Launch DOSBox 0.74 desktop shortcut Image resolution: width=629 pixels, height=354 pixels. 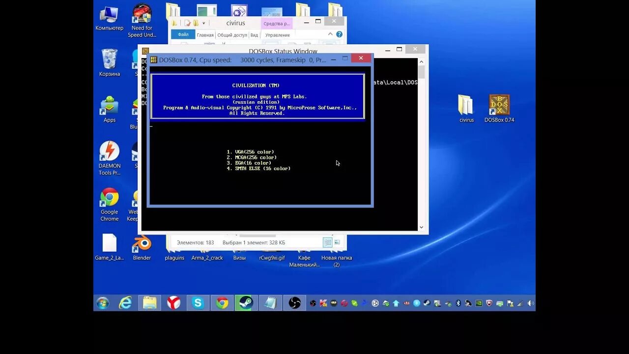(x=499, y=109)
